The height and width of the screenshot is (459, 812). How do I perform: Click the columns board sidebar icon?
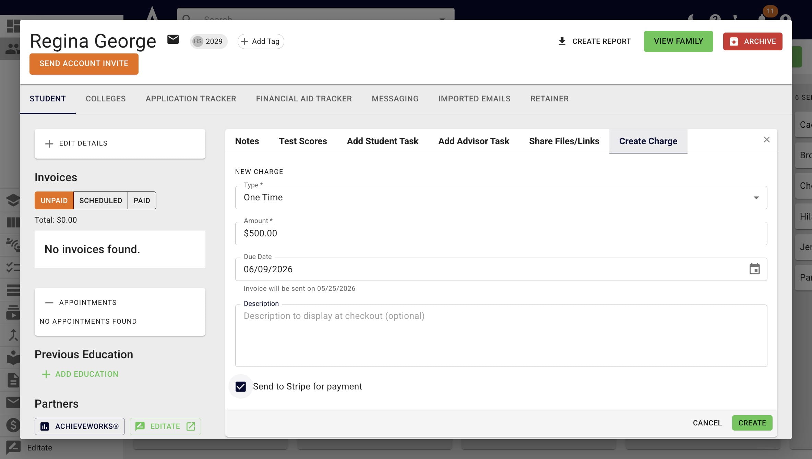pyautogui.click(x=13, y=223)
